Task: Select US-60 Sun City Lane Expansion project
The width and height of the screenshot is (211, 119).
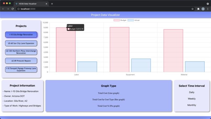Action: coord(21,43)
